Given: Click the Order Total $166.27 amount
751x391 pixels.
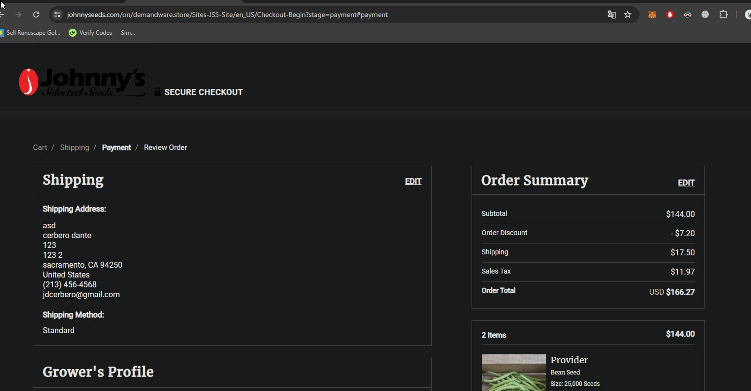Looking at the screenshot, I should click(x=680, y=292).
